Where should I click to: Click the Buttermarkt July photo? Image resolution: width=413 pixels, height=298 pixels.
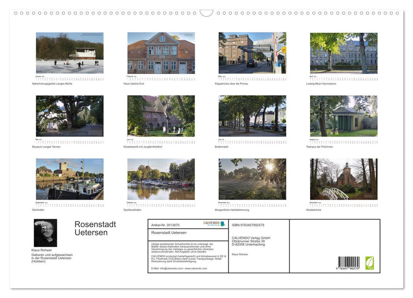(x=252, y=115)
